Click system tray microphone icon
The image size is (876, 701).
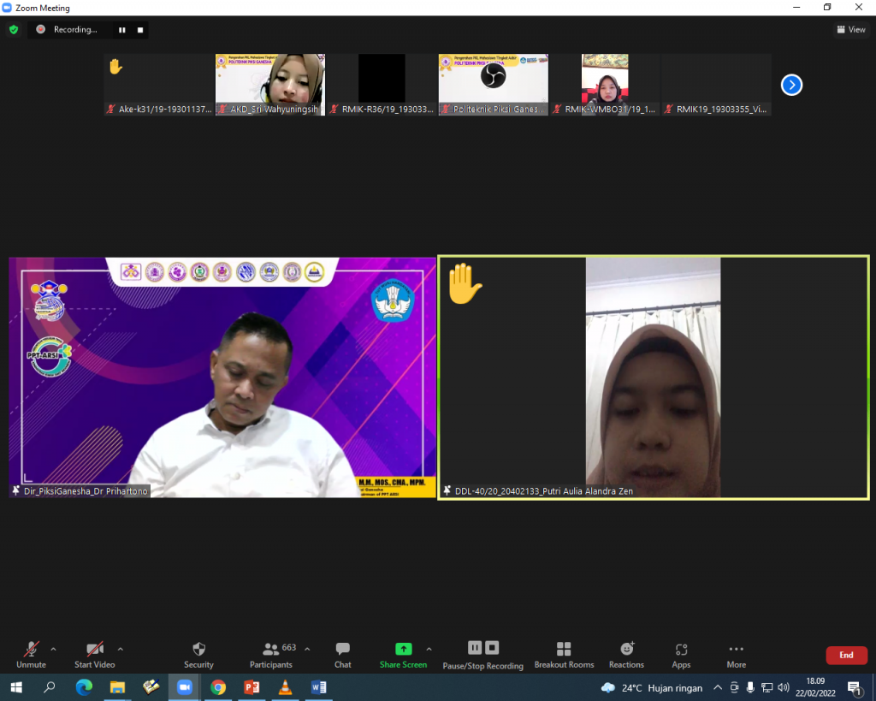750,687
